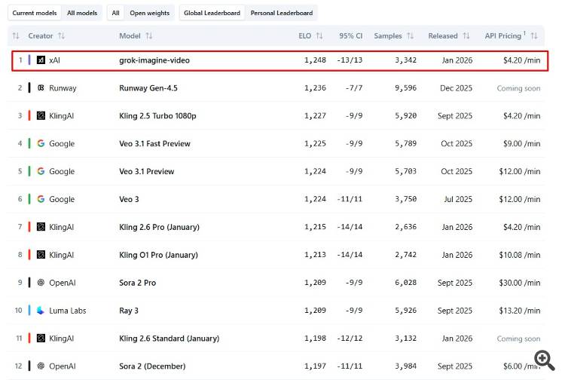Click KlingAI logo in Kling 2.5 Turbo row
Image resolution: width=565 pixels, height=380 pixels.
point(41,115)
